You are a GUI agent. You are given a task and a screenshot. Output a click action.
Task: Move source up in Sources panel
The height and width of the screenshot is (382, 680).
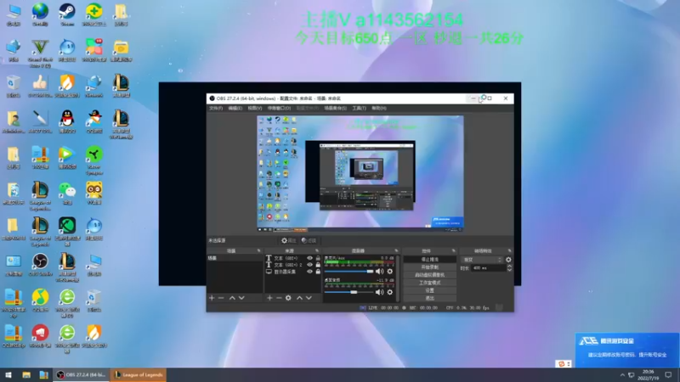[x=299, y=298]
